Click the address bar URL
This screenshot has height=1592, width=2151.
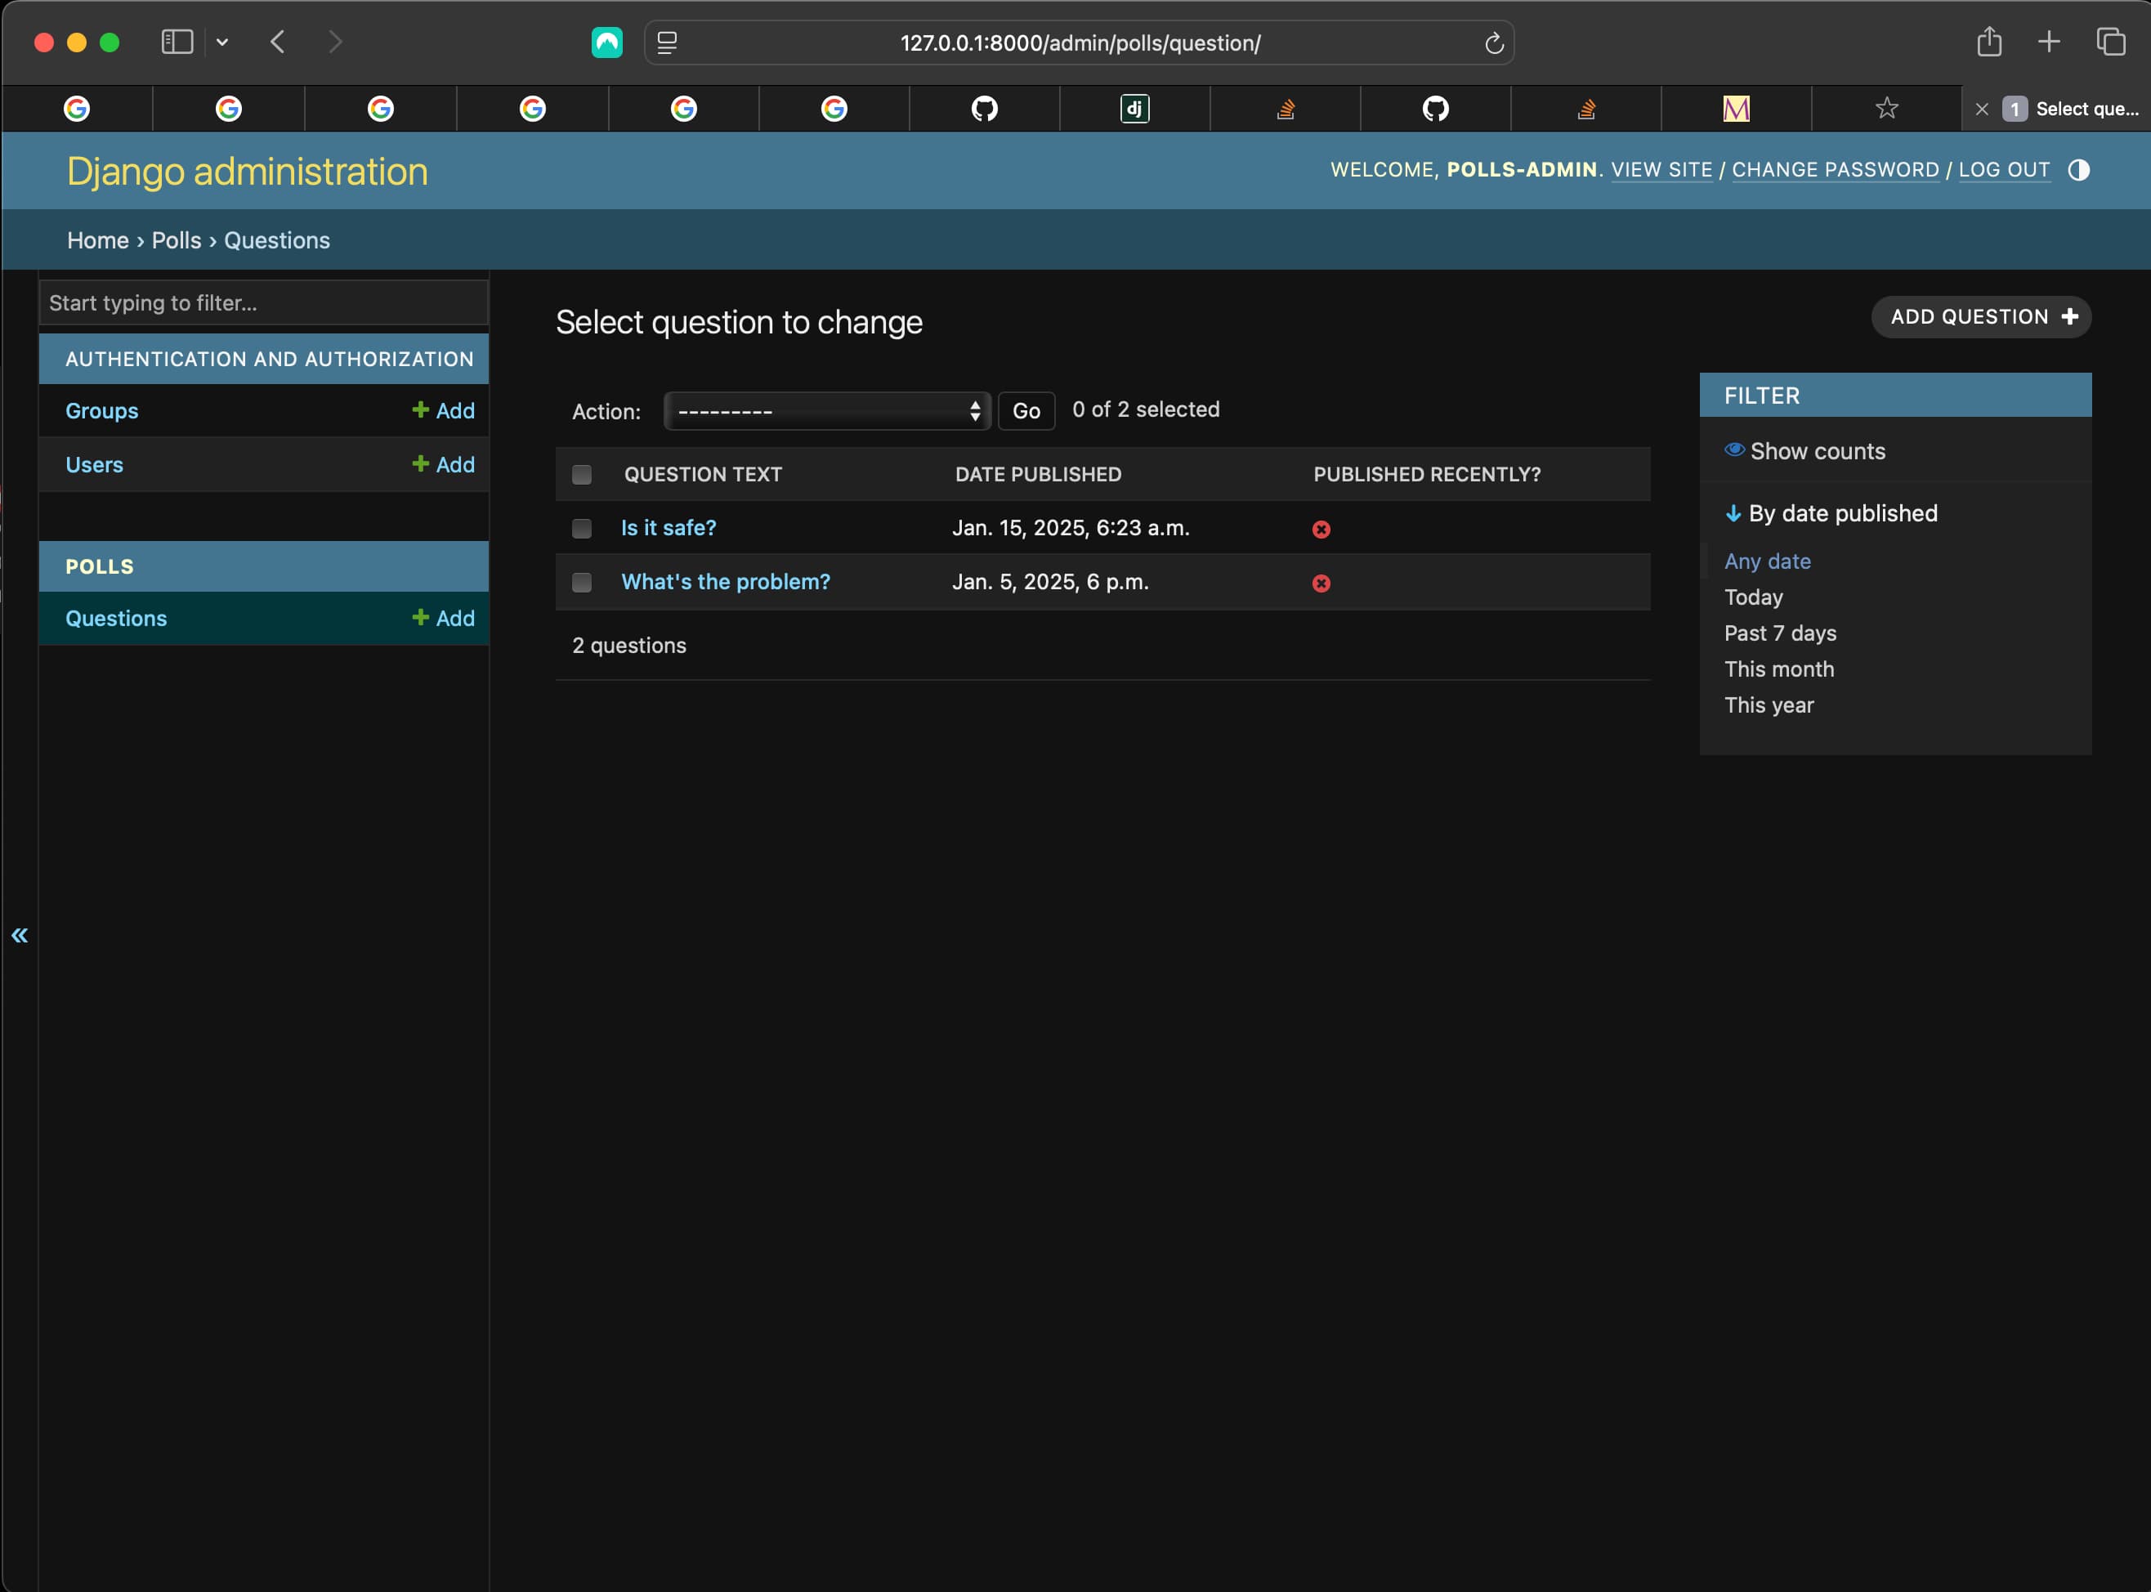click(x=1080, y=43)
